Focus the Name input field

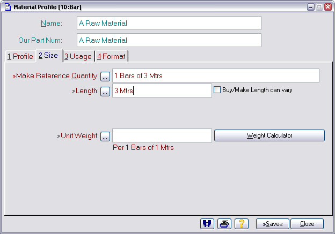click(x=169, y=23)
